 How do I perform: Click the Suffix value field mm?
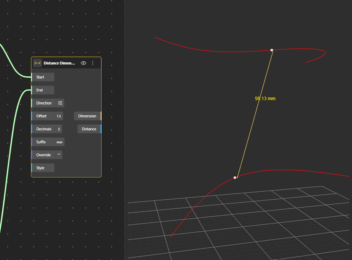coord(59,142)
